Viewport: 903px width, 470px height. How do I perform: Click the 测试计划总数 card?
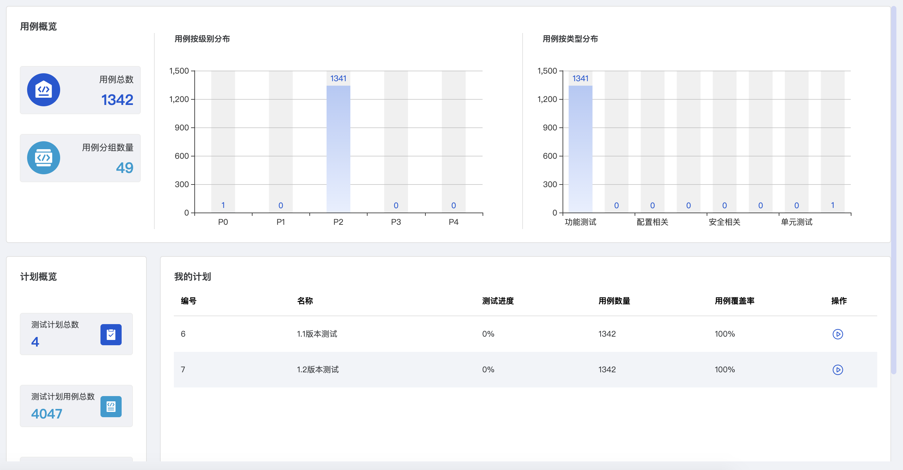[x=76, y=334]
